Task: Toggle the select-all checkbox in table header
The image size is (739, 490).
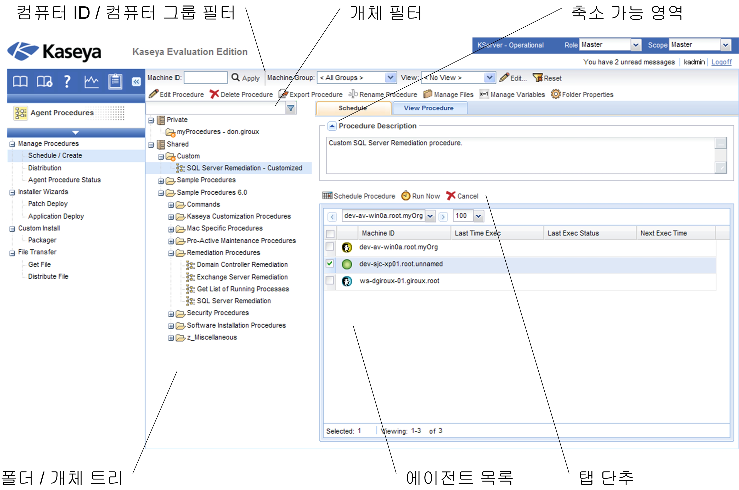Action: point(330,233)
